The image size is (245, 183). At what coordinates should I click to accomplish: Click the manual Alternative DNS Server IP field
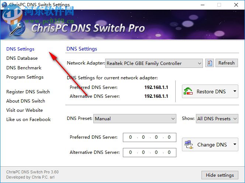click(149, 152)
